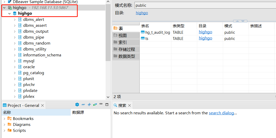This screenshot has width=276, height=138.
Task: Click the dbms_pipe schema icon
Action: pos(20,37)
